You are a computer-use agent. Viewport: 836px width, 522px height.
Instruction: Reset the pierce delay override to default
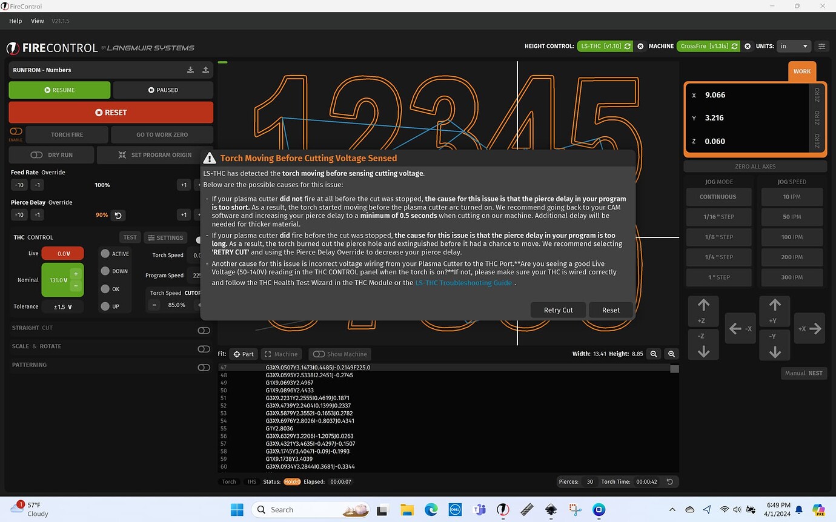tap(118, 215)
